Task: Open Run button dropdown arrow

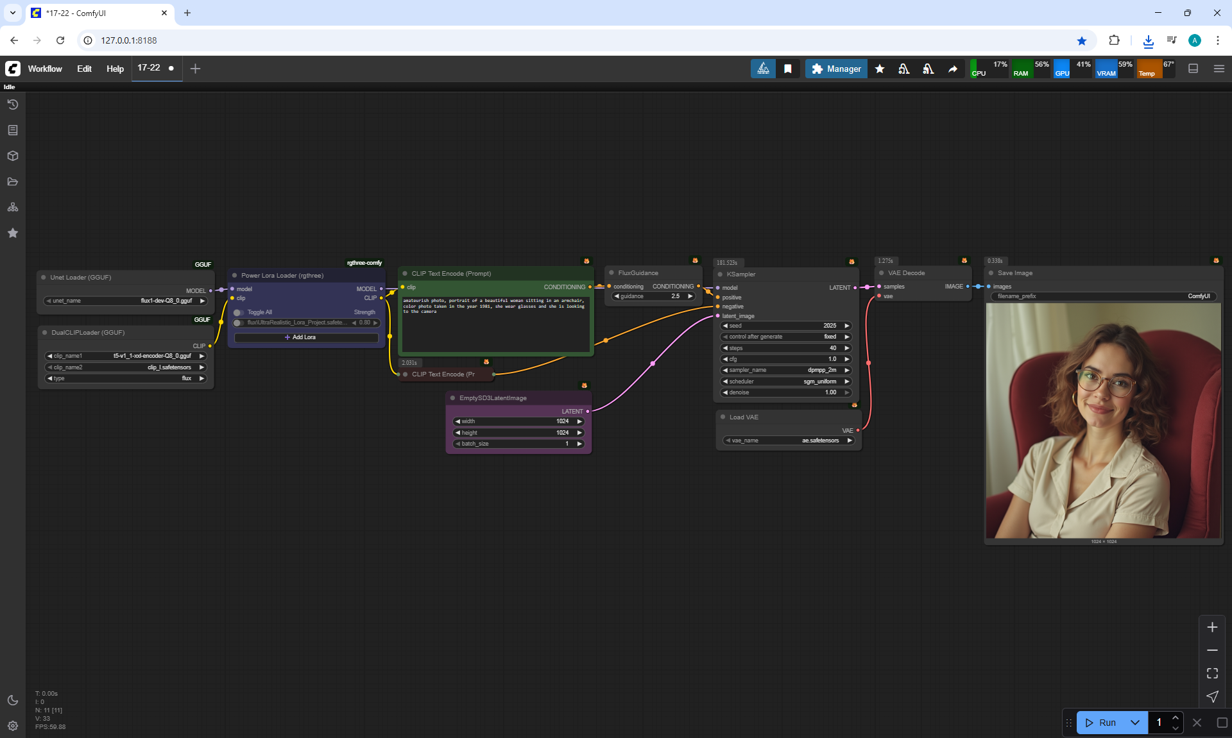Action: 1134,723
